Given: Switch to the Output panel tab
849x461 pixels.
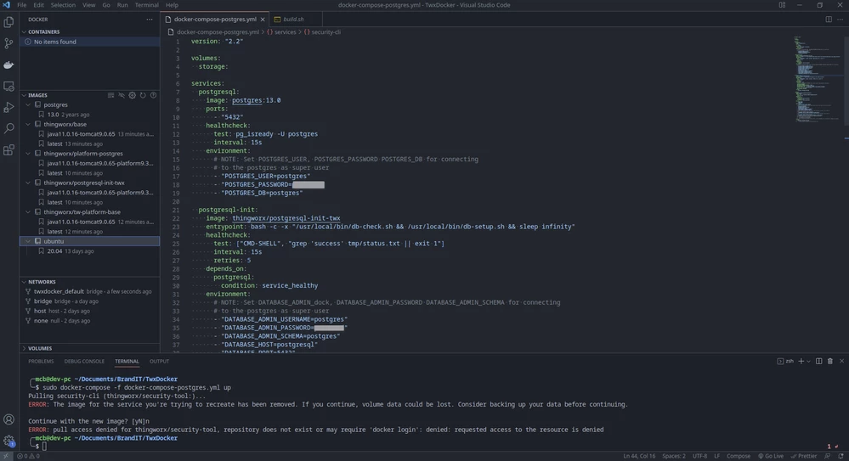Looking at the screenshot, I should (x=159, y=361).
